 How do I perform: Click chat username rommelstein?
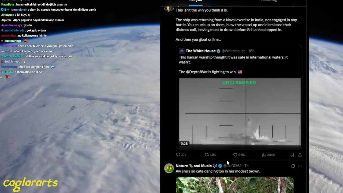19,10
